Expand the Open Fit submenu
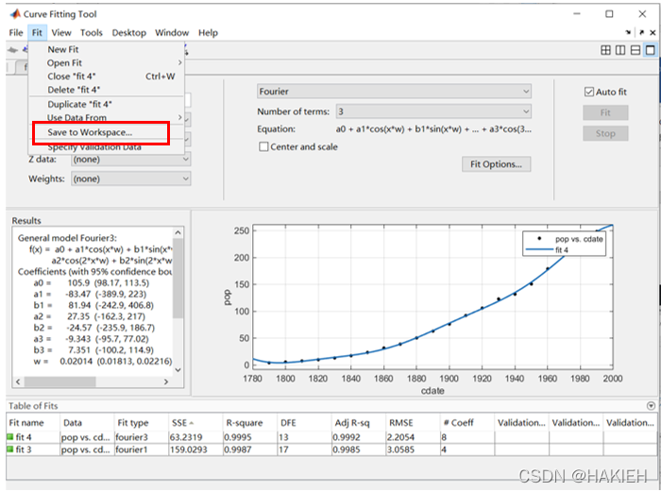The image size is (661, 492). 106,63
